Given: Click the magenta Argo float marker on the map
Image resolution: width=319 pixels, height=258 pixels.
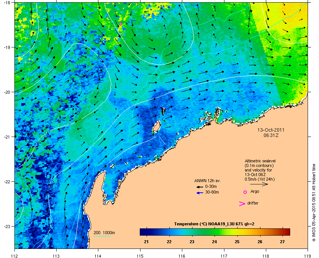Looking at the screenshot, I should pyautogui.click(x=121, y=24).
